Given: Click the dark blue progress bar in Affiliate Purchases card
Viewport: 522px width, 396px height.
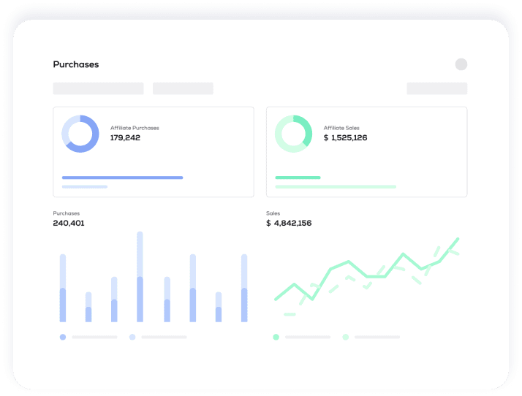Looking at the screenshot, I should point(123,178).
